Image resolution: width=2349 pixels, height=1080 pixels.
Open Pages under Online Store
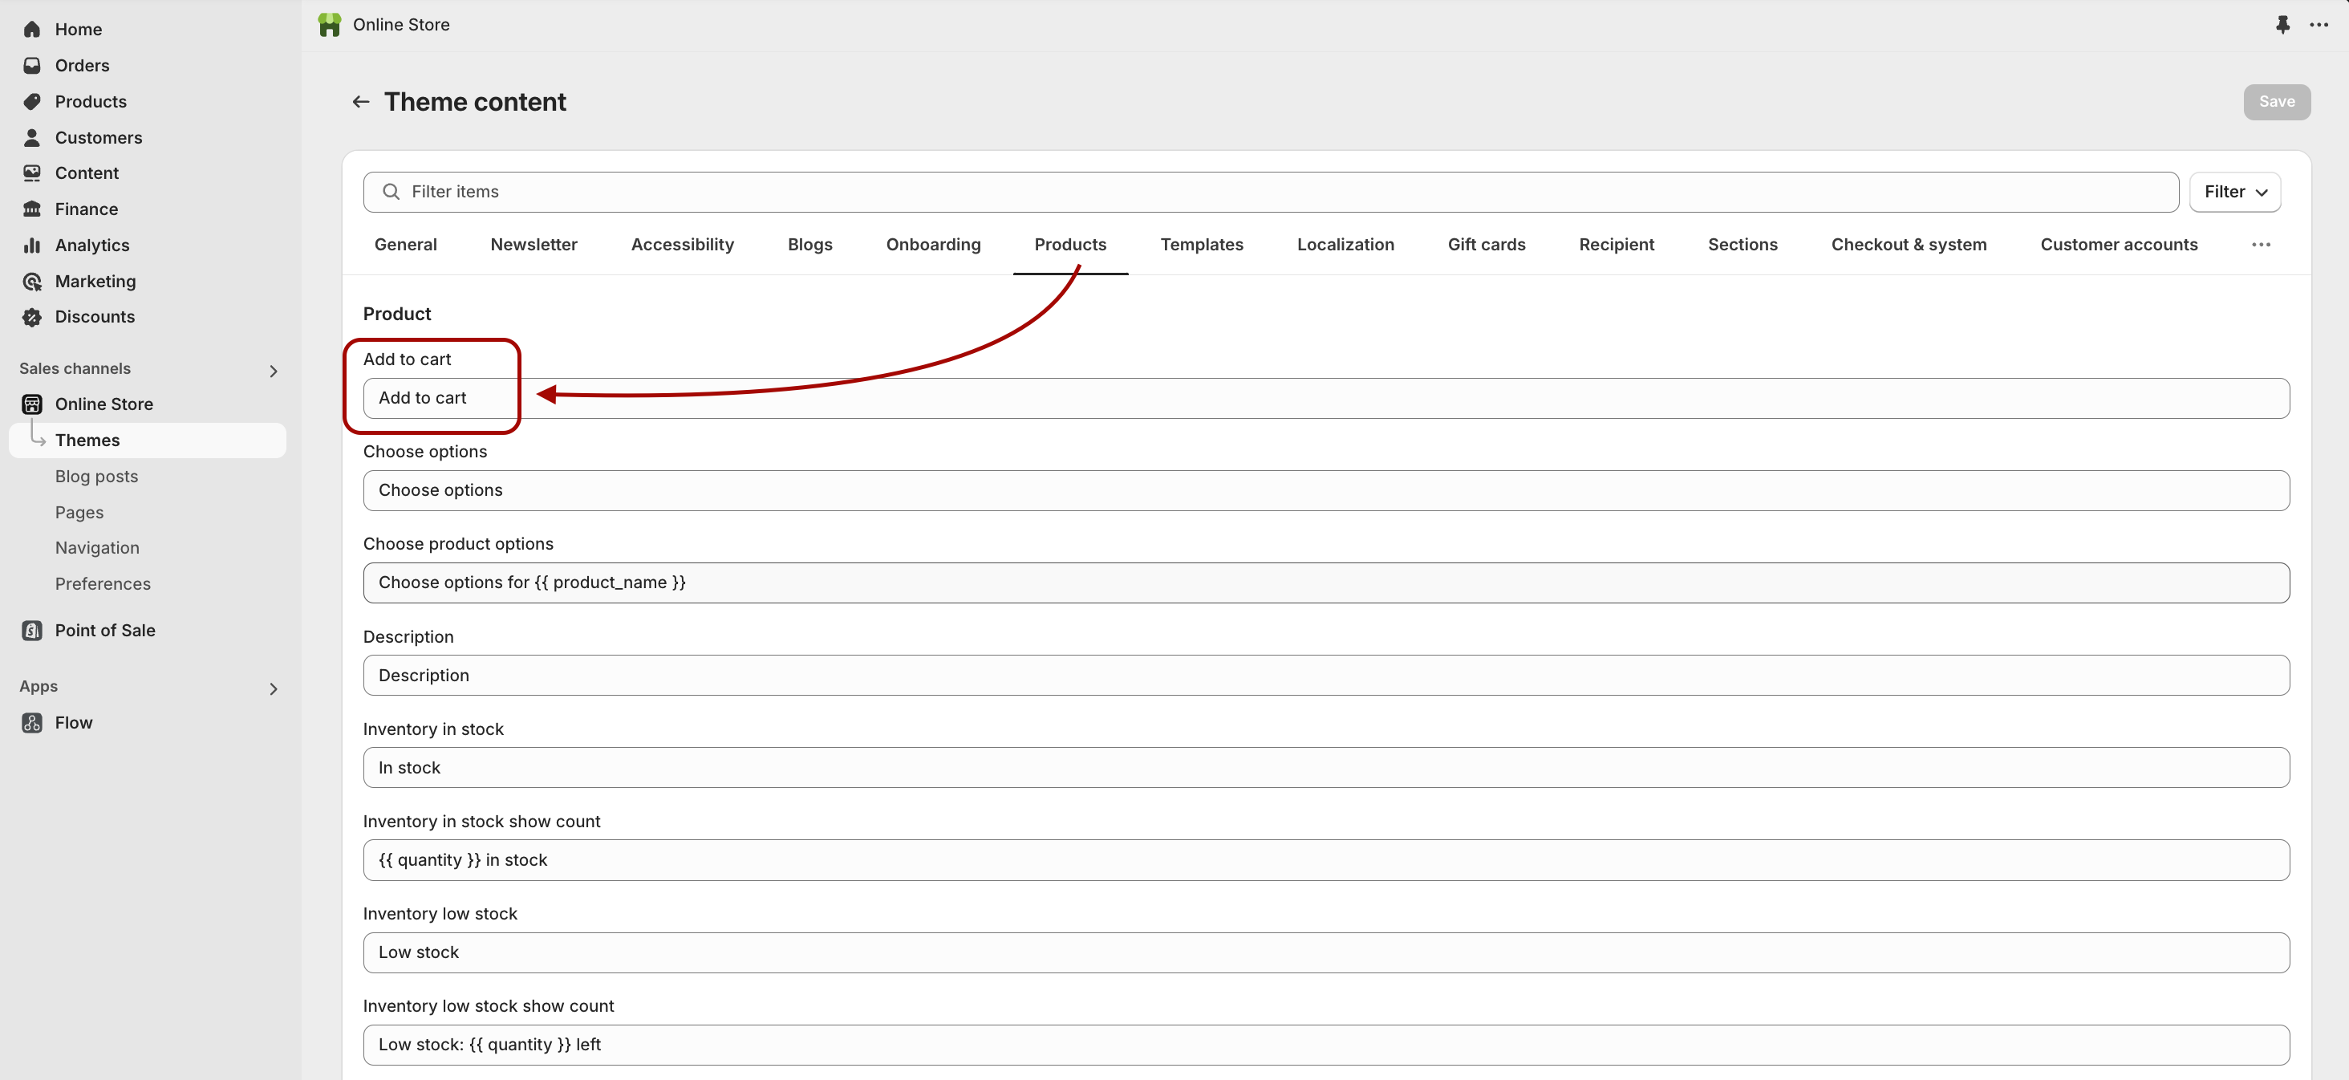coord(79,512)
